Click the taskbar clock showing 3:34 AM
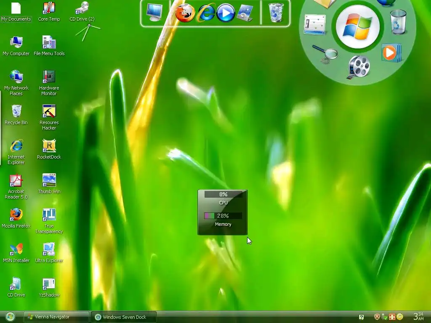The height and width of the screenshot is (323, 431). coord(418,316)
